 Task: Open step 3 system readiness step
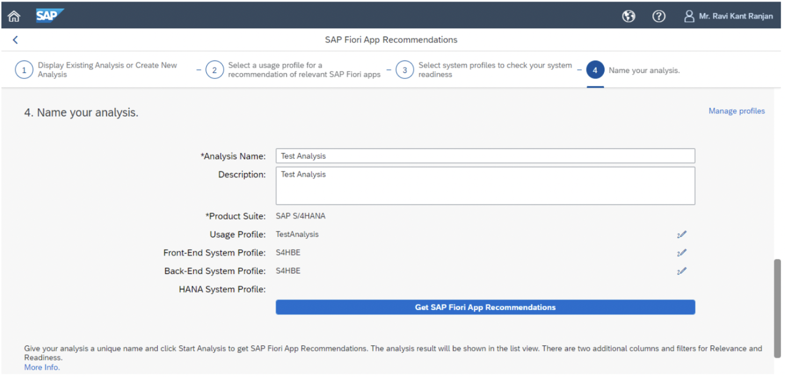coord(405,69)
